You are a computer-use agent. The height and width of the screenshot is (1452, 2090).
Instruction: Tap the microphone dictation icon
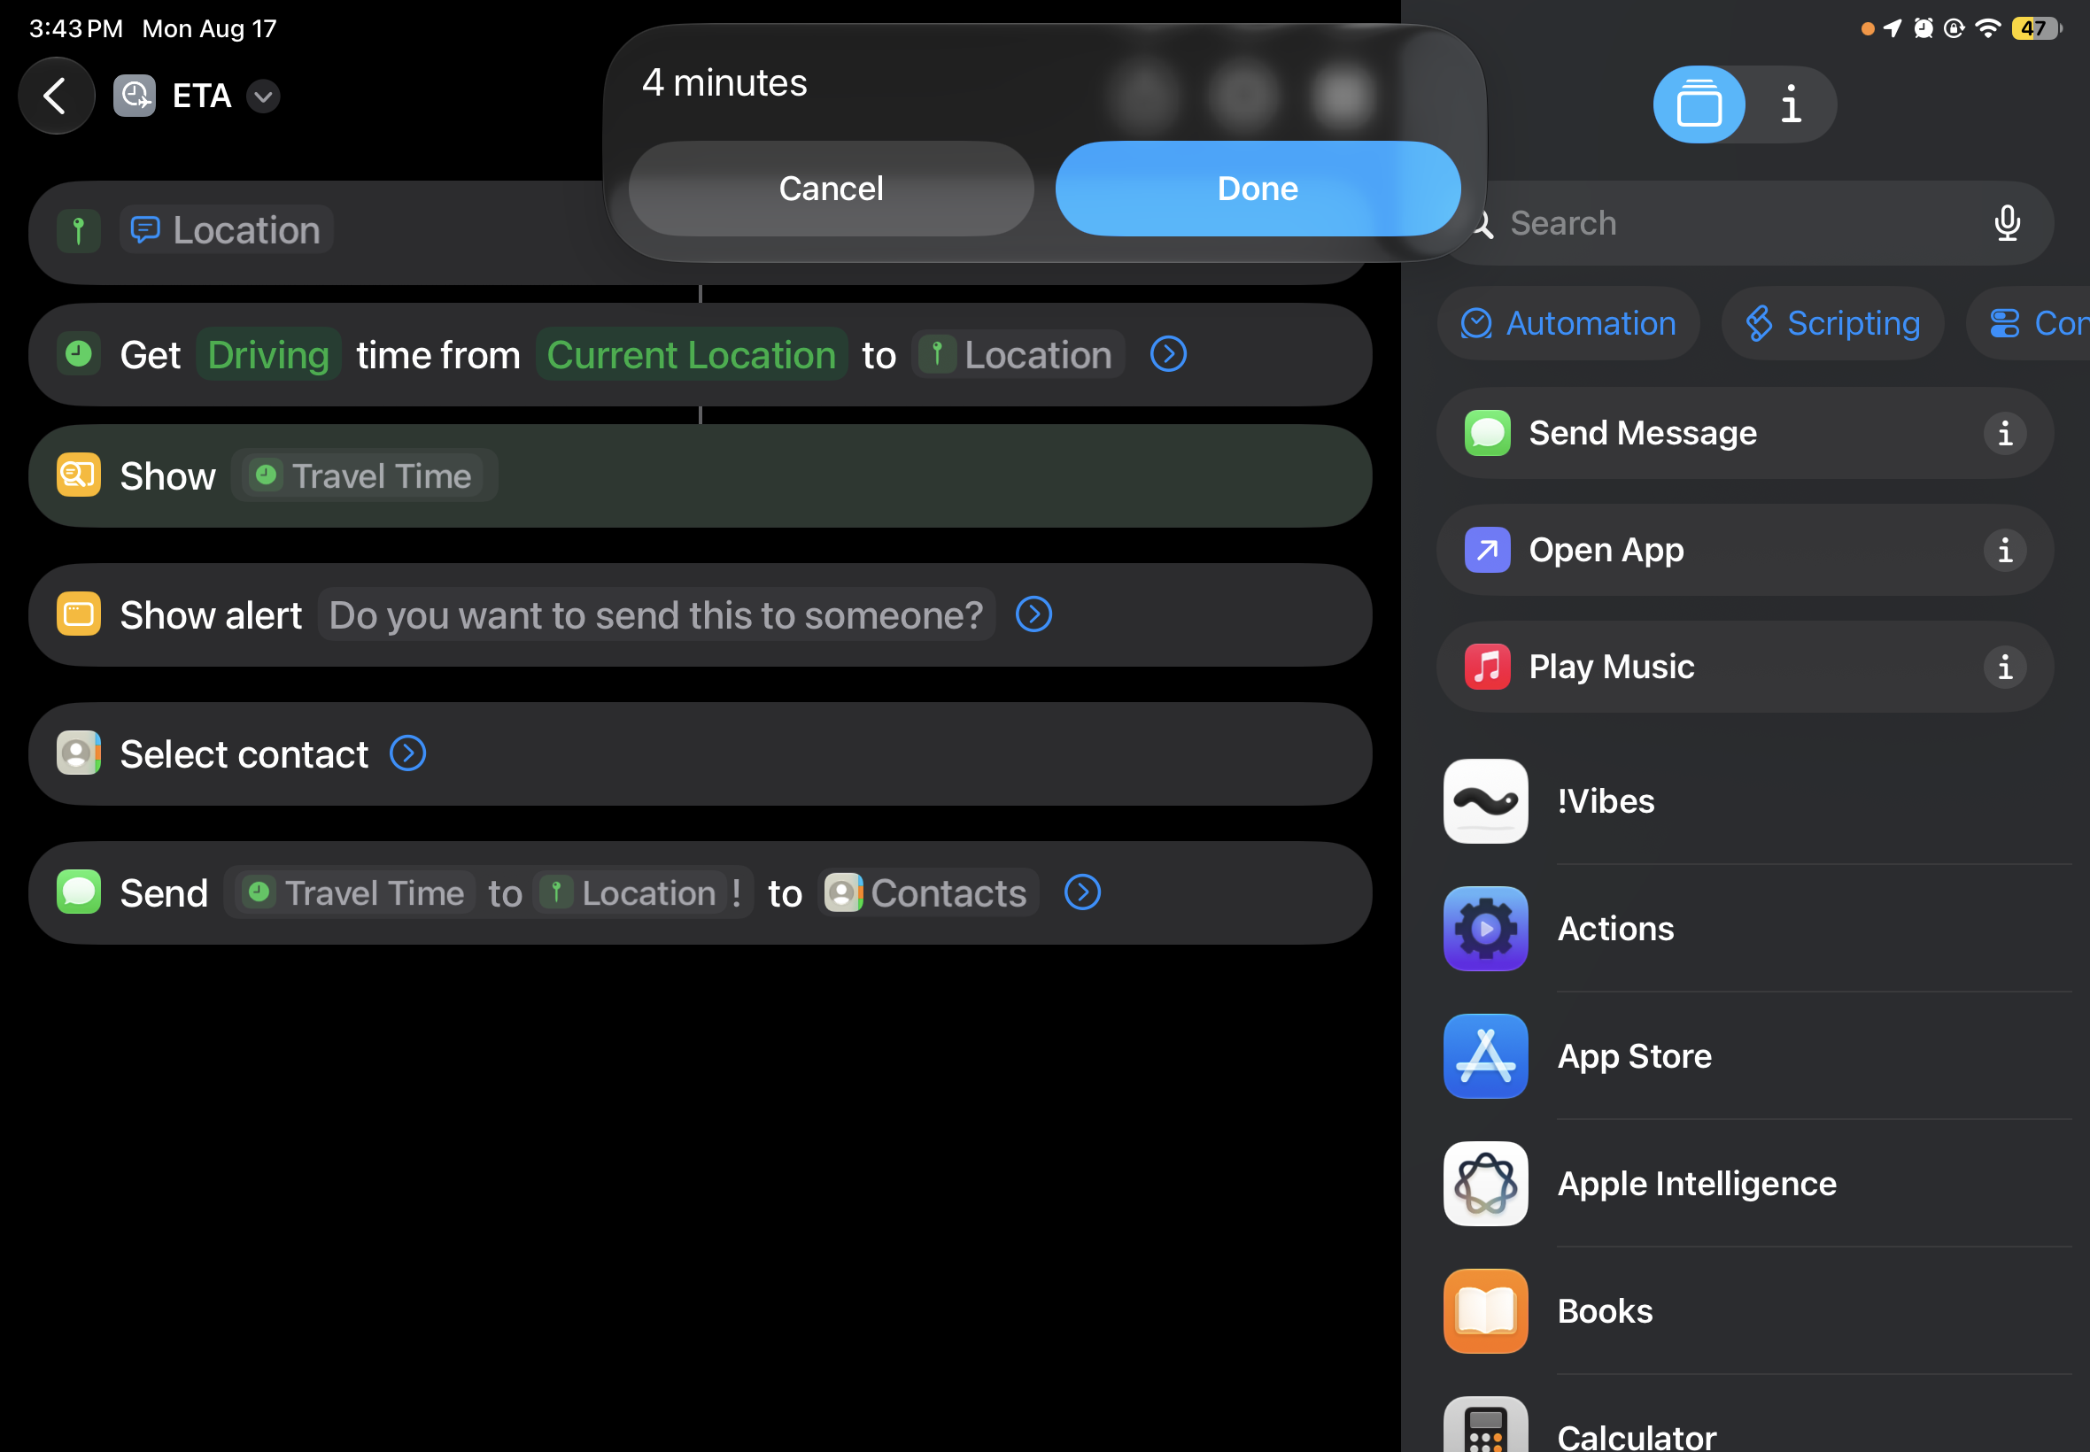click(2008, 223)
